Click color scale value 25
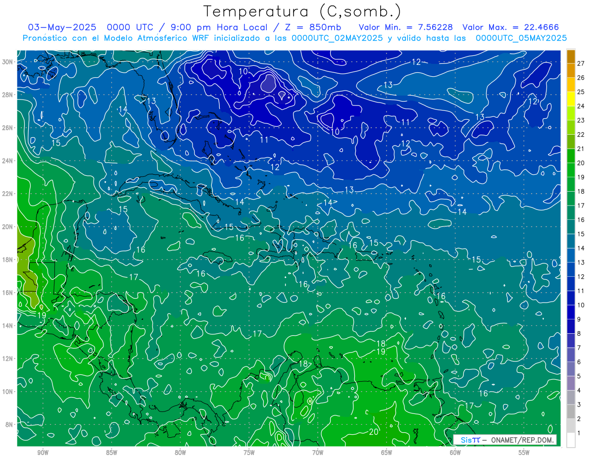The height and width of the screenshot is (459, 594). tap(581, 92)
